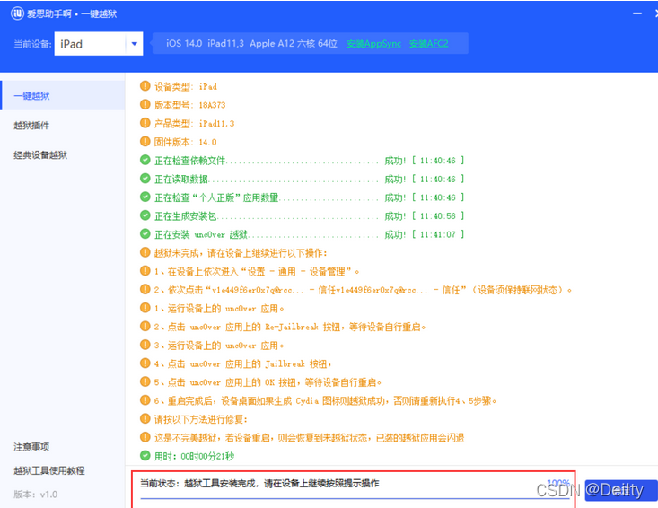The width and height of the screenshot is (658, 508).
Task: Click warning icon beside 越狱未完成 message
Action: click(145, 252)
